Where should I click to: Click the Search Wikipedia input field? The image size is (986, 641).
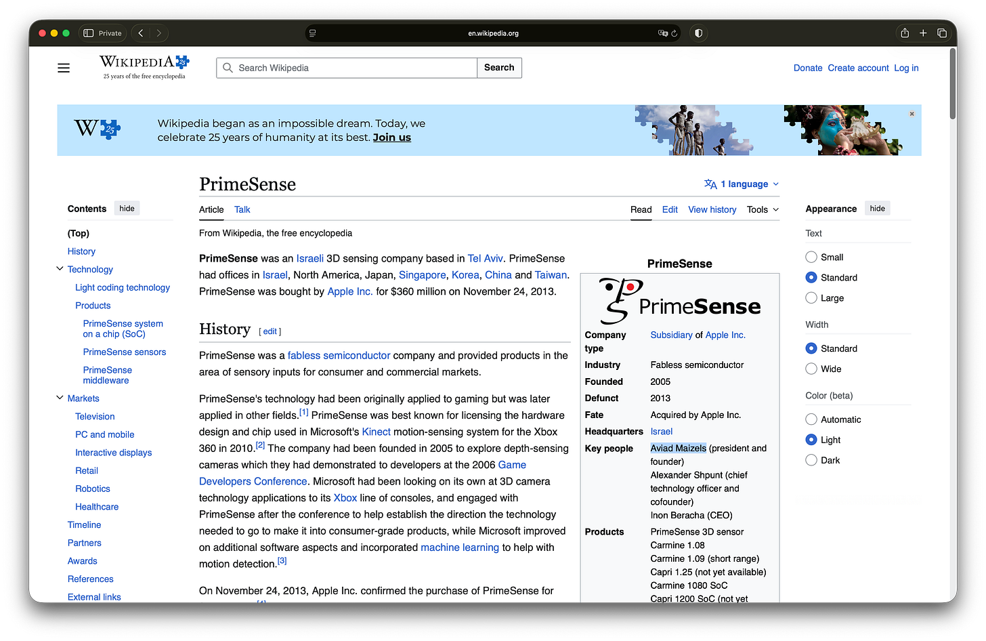tap(347, 68)
